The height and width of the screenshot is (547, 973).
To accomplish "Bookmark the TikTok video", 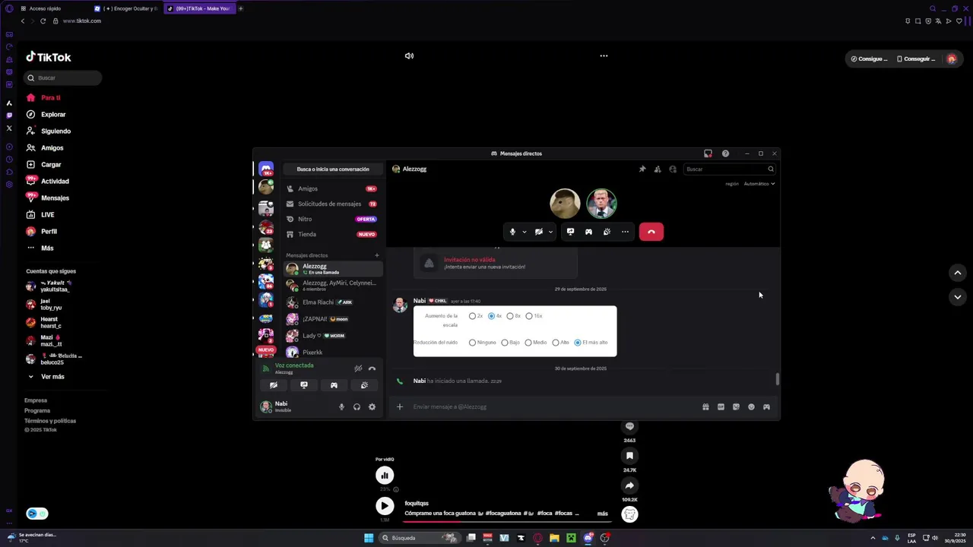I will point(629,456).
